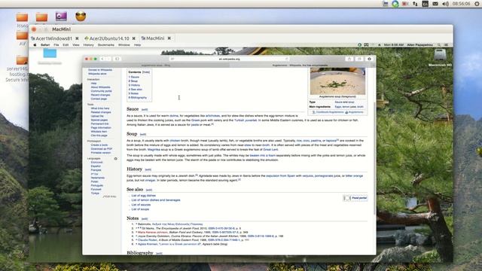482x271 pixels.
Task: Click the Mac menu bar user name Allen Papapetrou
Action: coord(419,45)
